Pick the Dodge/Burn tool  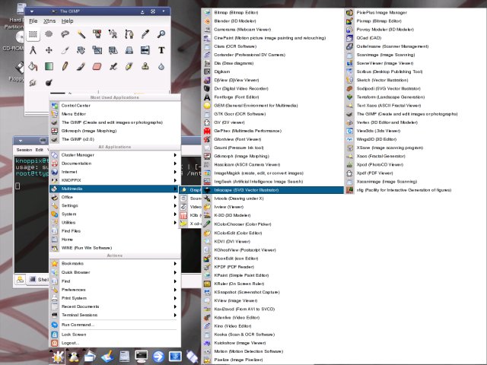click(49, 83)
